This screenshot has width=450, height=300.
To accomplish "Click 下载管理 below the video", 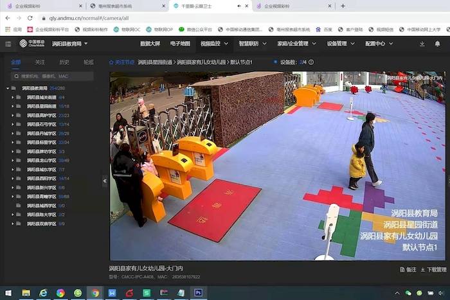I will (434, 270).
